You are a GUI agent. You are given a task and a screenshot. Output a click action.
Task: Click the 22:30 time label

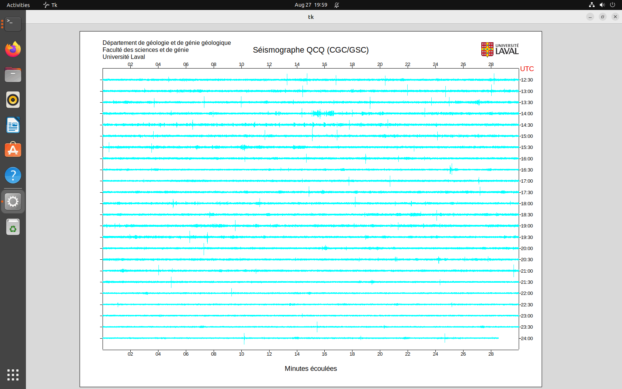click(x=527, y=305)
